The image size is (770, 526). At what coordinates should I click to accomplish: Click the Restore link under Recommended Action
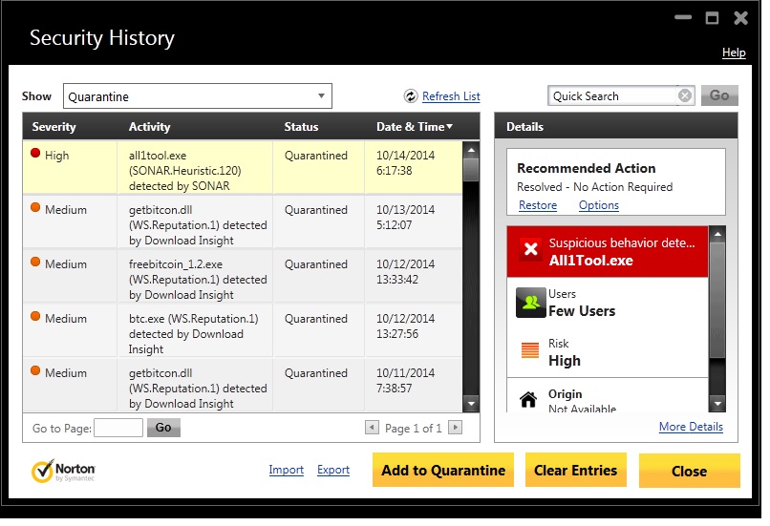(537, 205)
